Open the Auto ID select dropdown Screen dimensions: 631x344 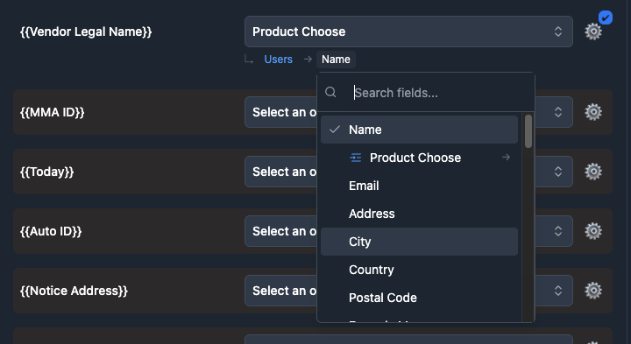tap(280, 231)
